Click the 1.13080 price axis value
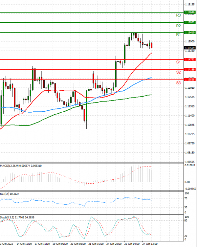Screen dimensions: 197x247 pos(190,88)
